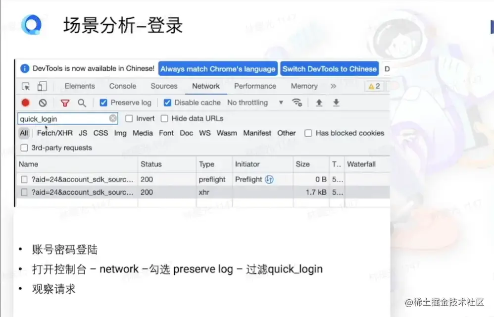The image size is (494, 317).
Task: Open the No throttling dropdown
Action: tap(252, 103)
